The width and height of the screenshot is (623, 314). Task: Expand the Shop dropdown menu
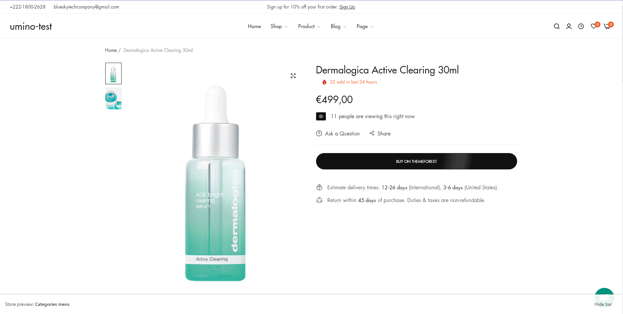pos(279,26)
